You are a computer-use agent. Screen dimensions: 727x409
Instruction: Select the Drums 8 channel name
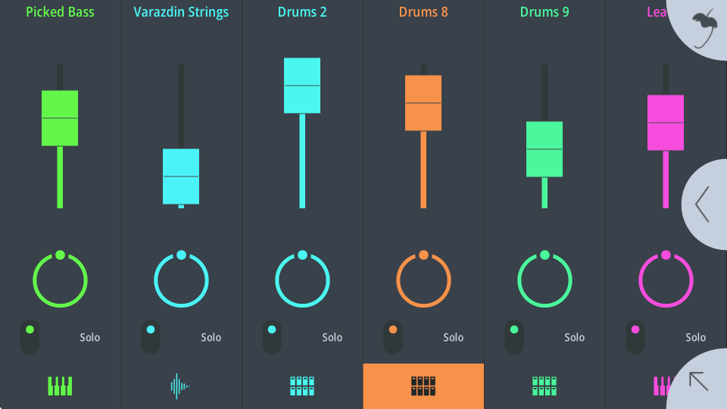point(423,12)
